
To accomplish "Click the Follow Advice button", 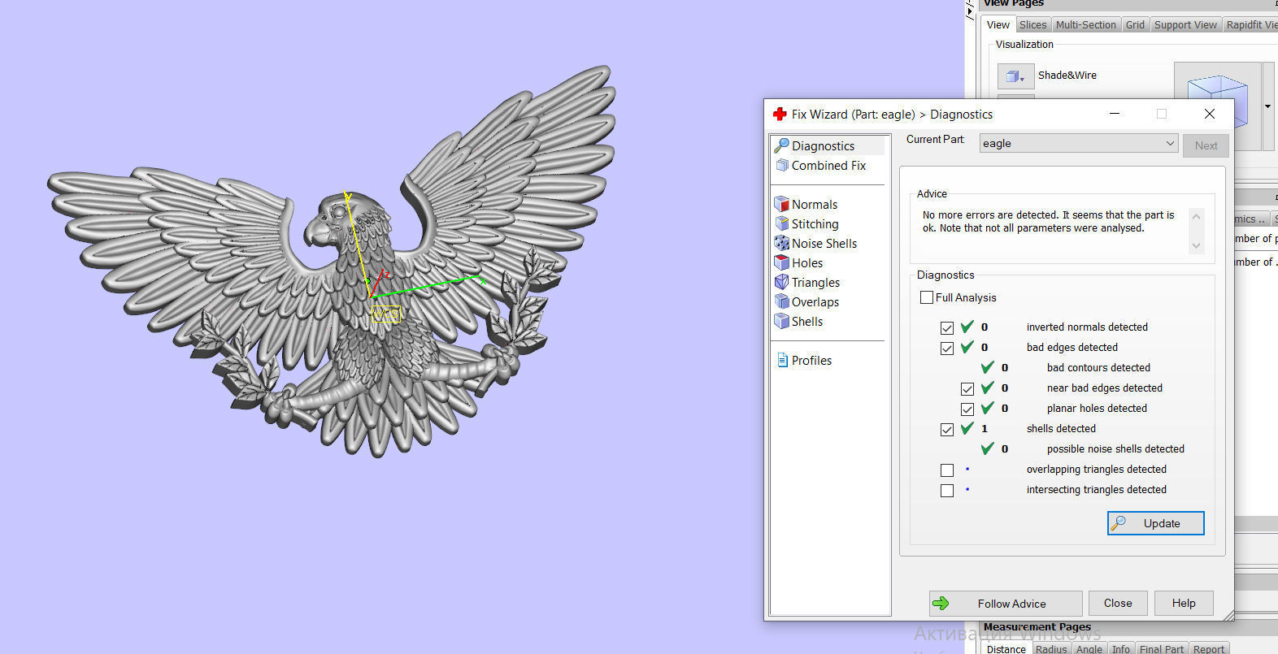I will 1005,603.
